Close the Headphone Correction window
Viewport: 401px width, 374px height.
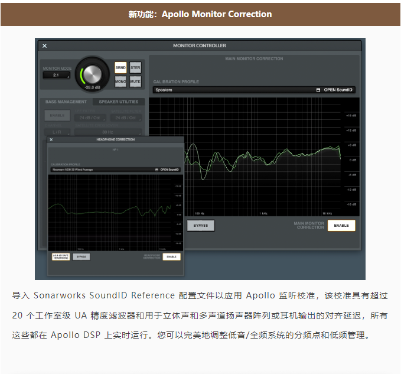[x=51, y=139]
